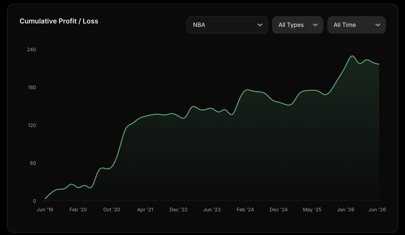Viewport: 405px width, 235px height.
Task: Click the Dec '22 x-axis label
Action: pyautogui.click(x=179, y=210)
